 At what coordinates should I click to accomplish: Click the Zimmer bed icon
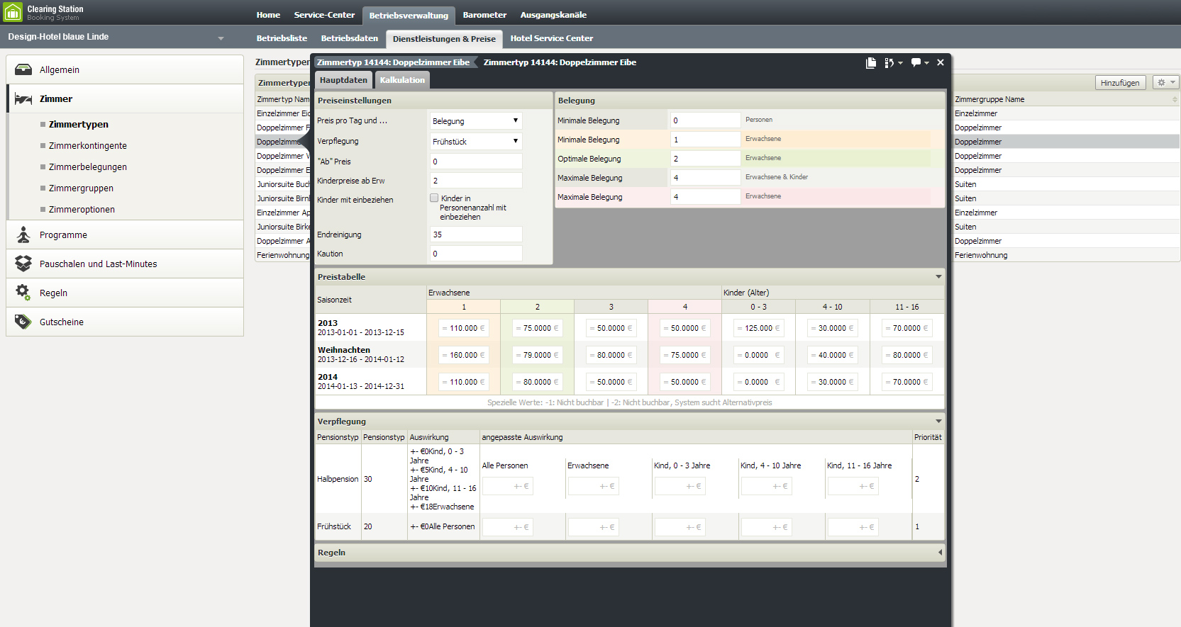(x=23, y=98)
